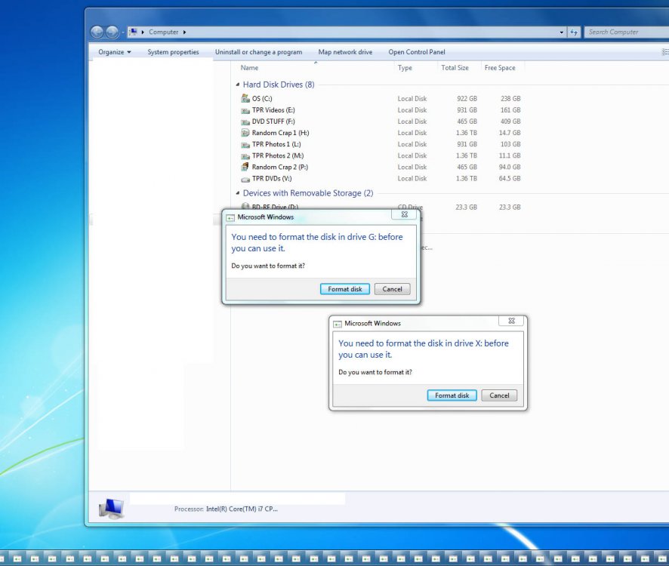Open the address bar history dropdown
669x566 pixels.
[x=561, y=32]
